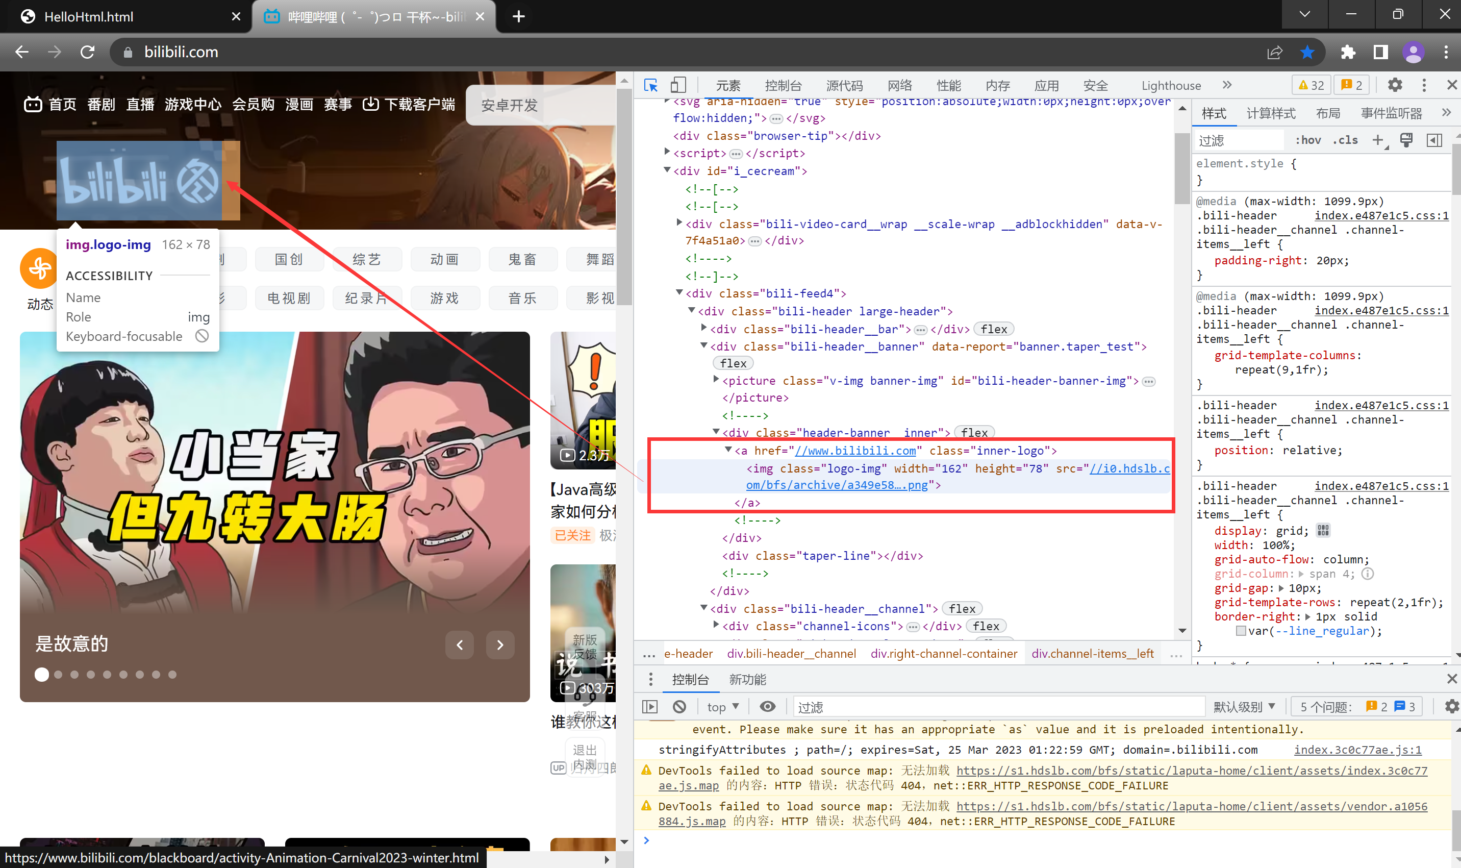Show previous carousel slide arrow
The height and width of the screenshot is (868, 1461).
point(460,644)
